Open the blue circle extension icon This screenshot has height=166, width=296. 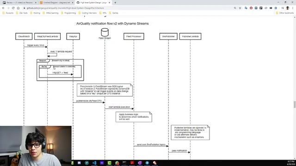tap(276, 8)
